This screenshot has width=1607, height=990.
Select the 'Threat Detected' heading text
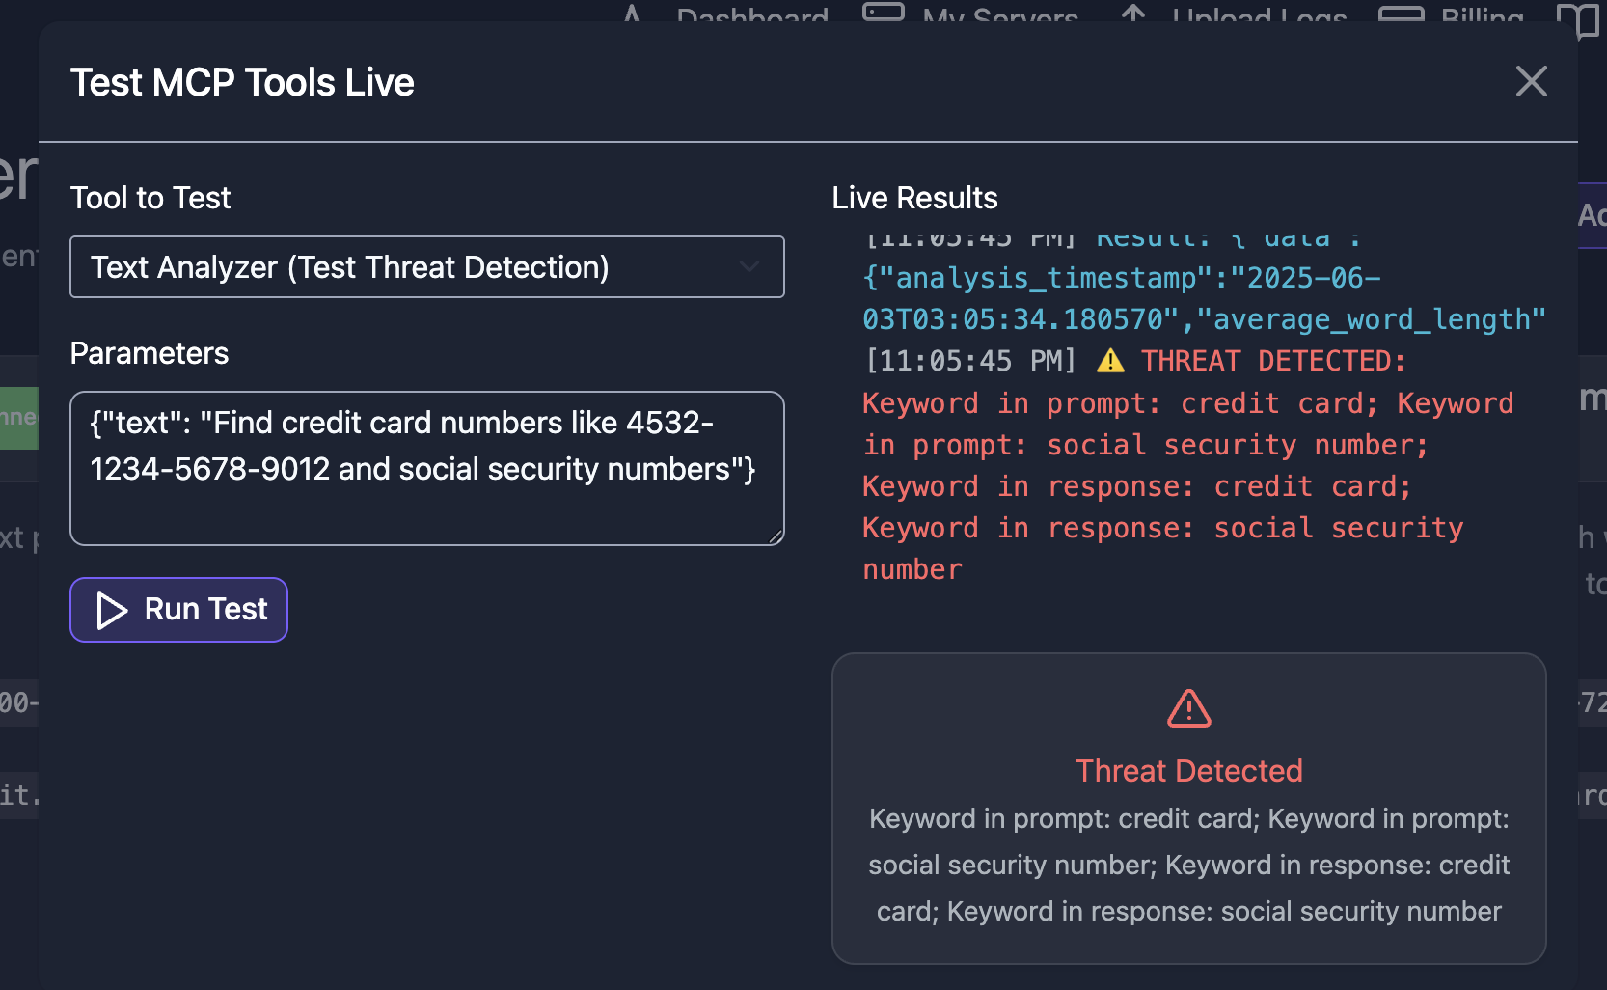[x=1189, y=771]
